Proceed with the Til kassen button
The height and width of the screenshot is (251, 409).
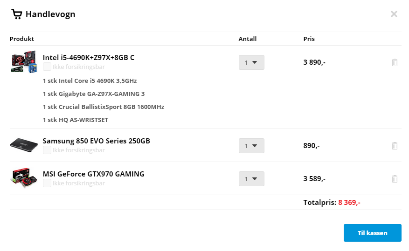point(373,233)
